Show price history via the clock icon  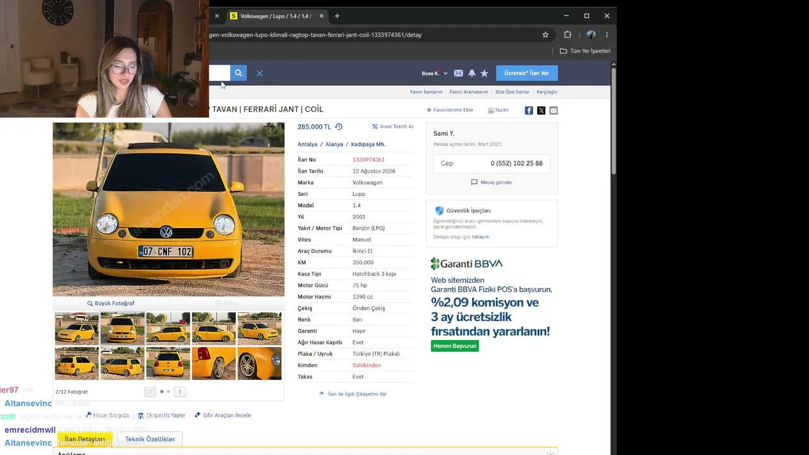click(338, 126)
